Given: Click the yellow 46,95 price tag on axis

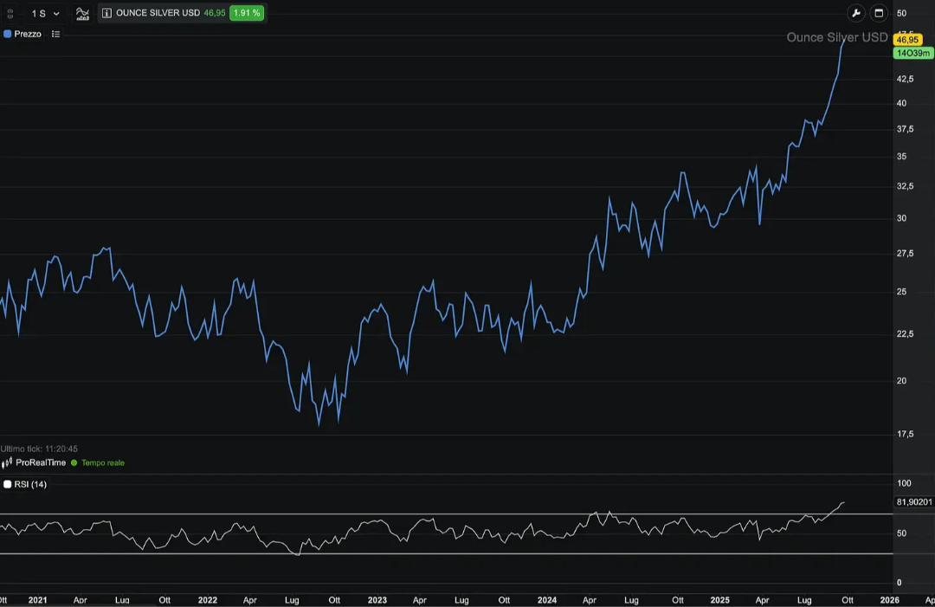Looking at the screenshot, I should (907, 40).
